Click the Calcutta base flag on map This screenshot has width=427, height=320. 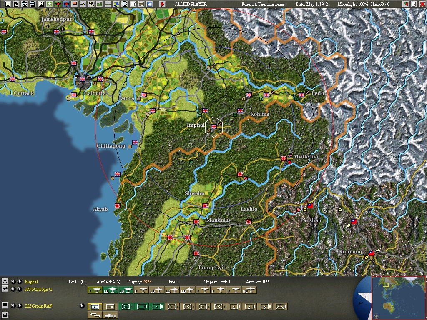point(83,79)
